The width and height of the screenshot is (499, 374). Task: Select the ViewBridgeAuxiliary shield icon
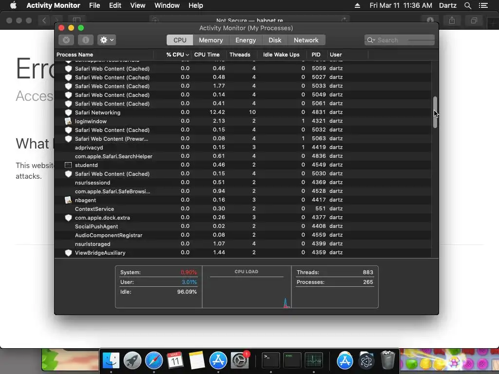[68, 253]
